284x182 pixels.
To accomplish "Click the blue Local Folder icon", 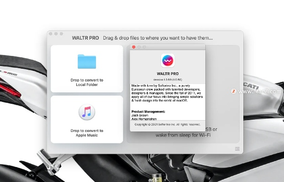I will [x=87, y=62].
